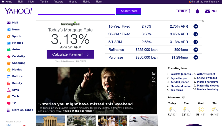222x126 pixels.
Task: Click the arrow icon for 15-Year Fixed row
Action: click(196, 26)
